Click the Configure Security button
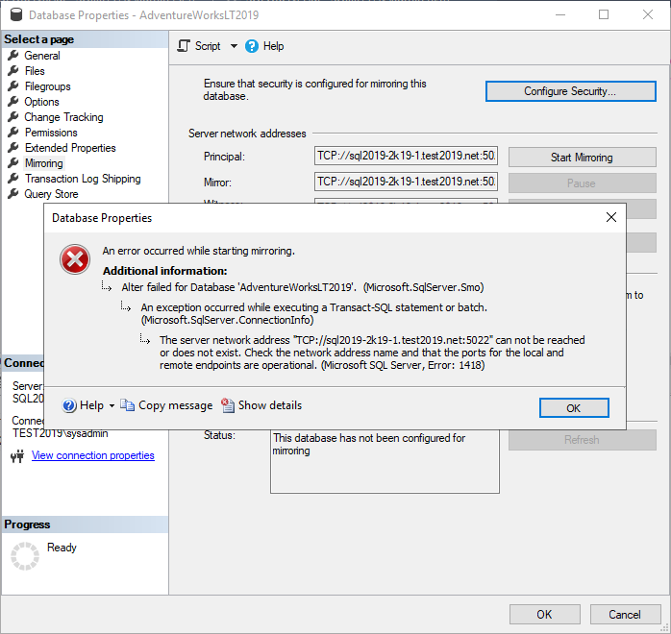 (570, 91)
